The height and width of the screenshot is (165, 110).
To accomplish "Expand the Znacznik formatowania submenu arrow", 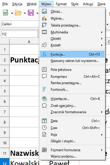I will 102,112.
